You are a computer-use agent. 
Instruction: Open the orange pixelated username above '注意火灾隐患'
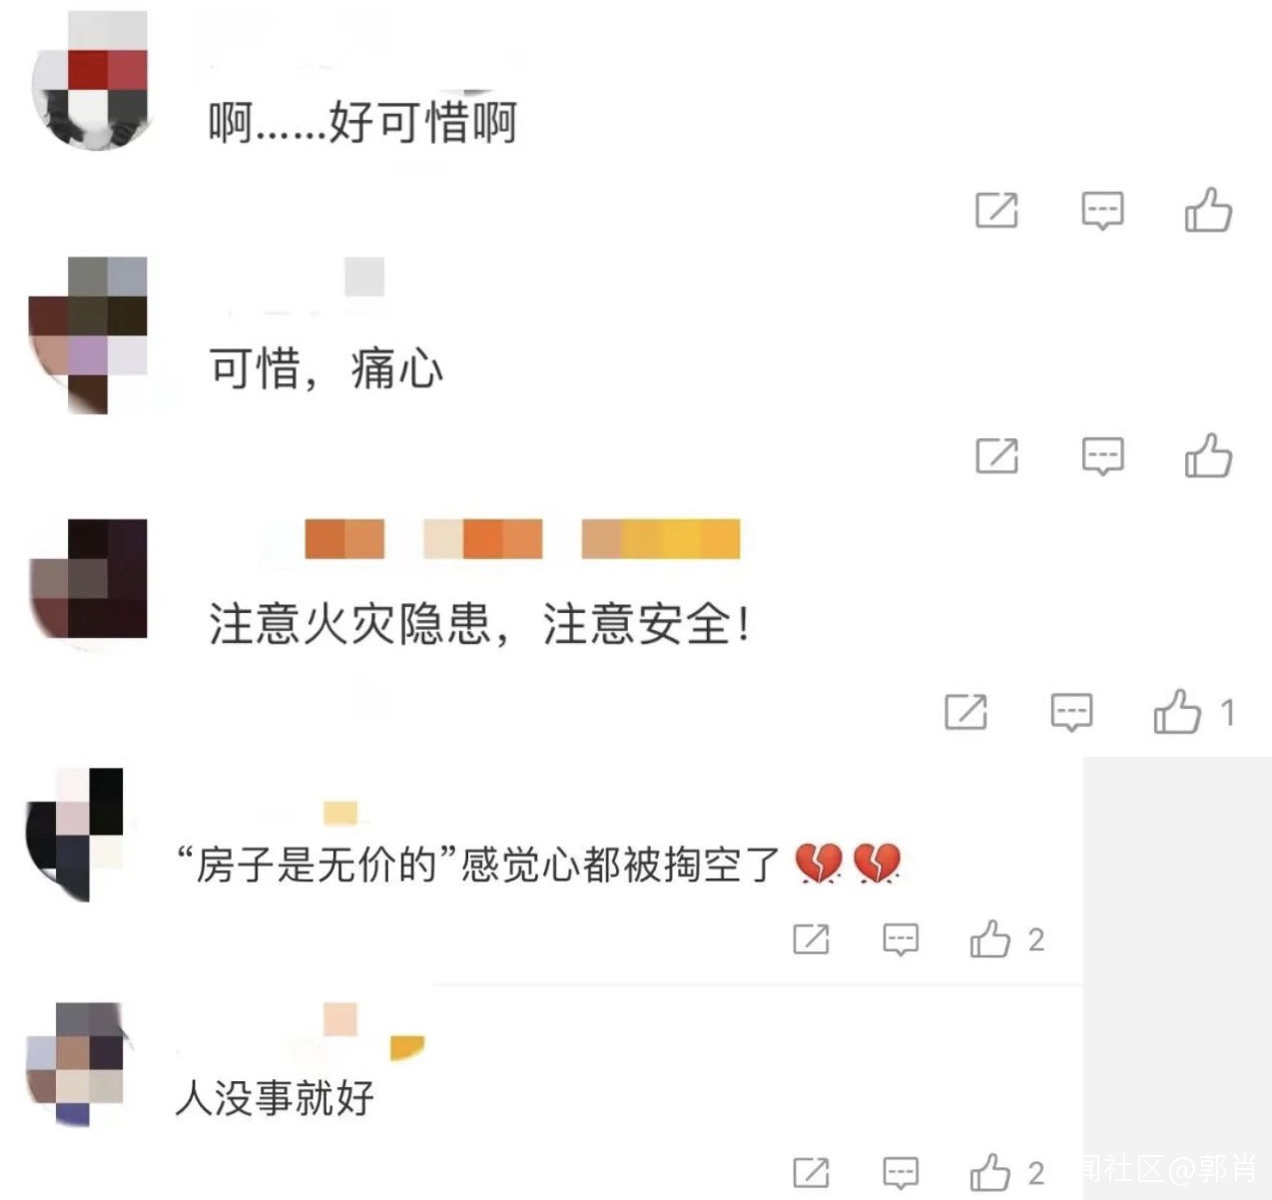pos(522,539)
